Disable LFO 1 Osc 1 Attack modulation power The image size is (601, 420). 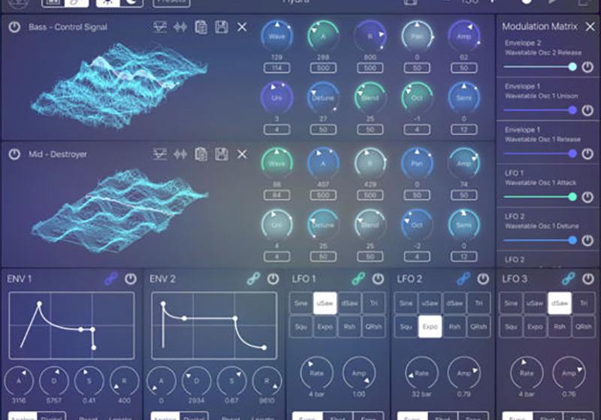(x=587, y=197)
